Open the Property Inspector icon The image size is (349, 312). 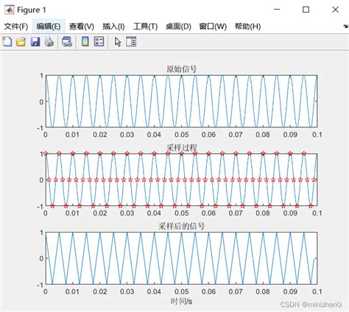tap(131, 41)
